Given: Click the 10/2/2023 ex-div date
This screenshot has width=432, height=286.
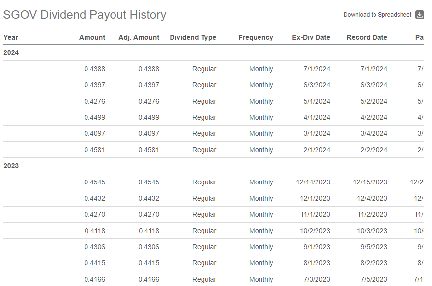Looking at the screenshot, I should click(x=315, y=231).
